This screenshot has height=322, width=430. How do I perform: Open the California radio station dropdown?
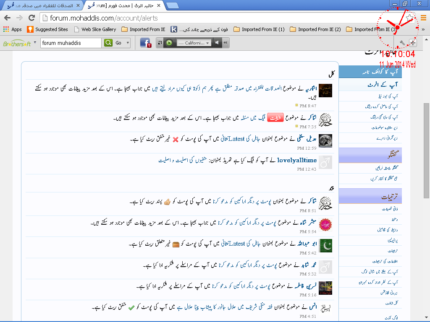pos(194,43)
